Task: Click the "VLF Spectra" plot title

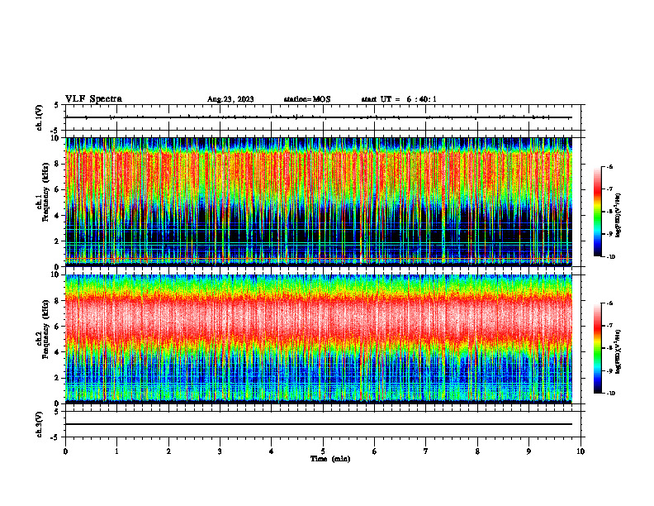Action: pyautogui.click(x=93, y=99)
